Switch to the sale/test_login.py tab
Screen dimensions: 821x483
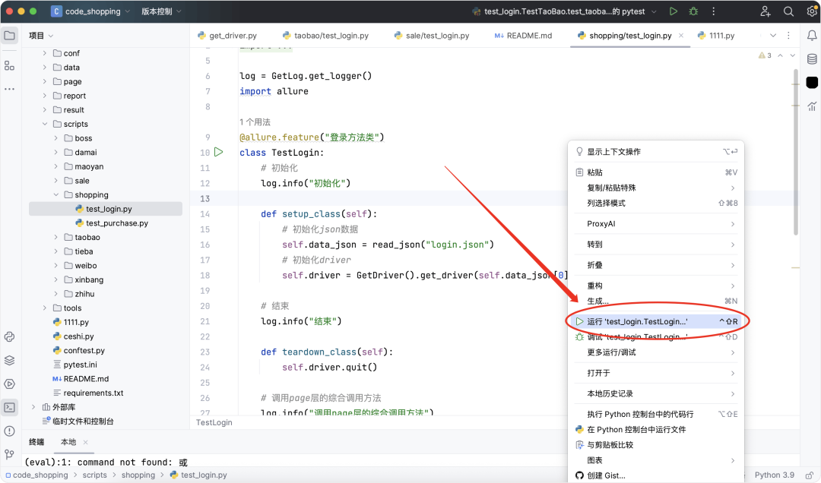tap(432, 36)
